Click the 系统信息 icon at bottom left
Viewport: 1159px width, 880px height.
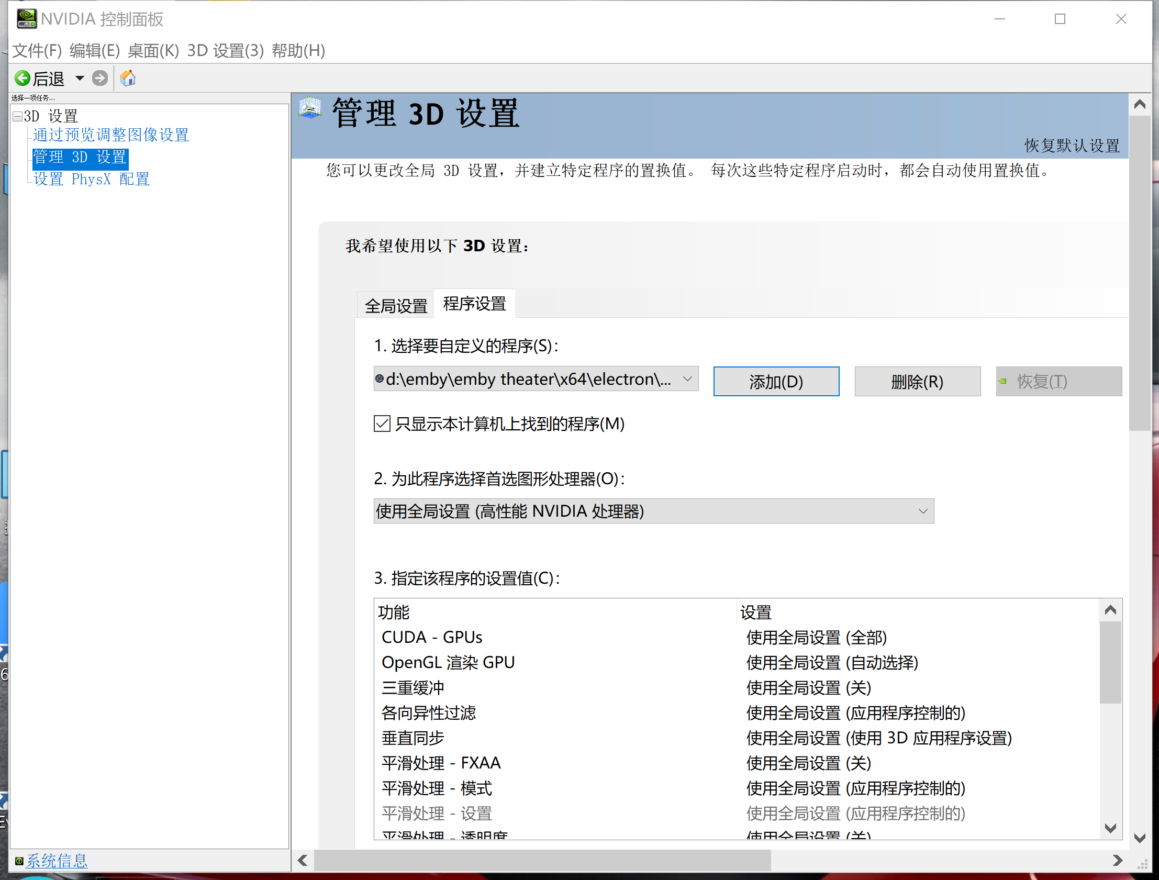(x=19, y=861)
